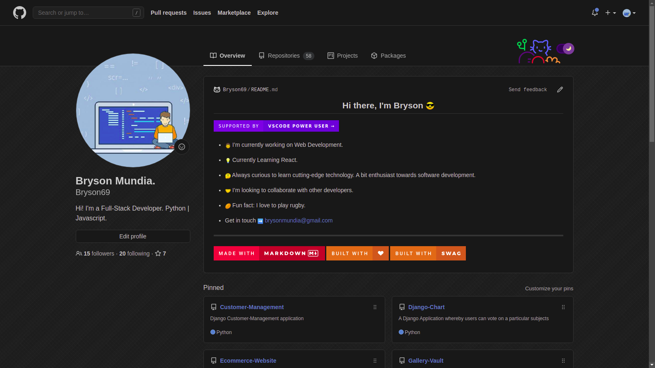Grab the Django-Chart pin reorder handle
Image resolution: width=655 pixels, height=368 pixels.
(563, 307)
